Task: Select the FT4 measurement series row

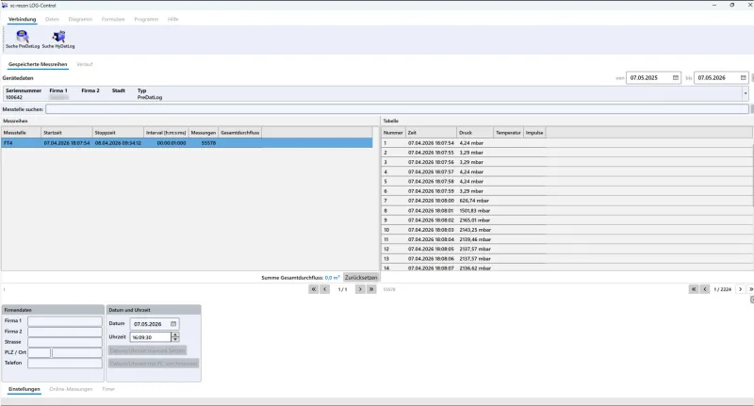Action: (x=187, y=143)
